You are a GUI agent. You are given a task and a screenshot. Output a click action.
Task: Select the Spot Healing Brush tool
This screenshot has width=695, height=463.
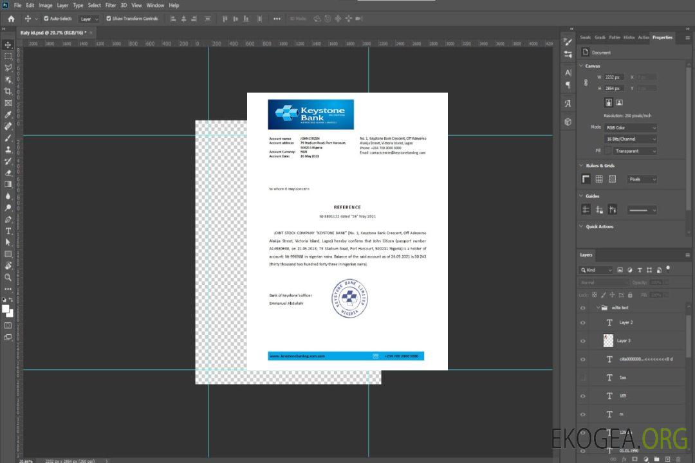pos(8,126)
